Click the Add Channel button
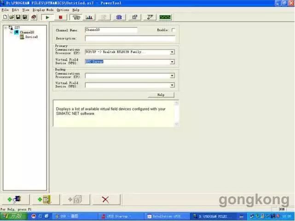The width and height of the screenshot is (295, 221). (x=15, y=199)
